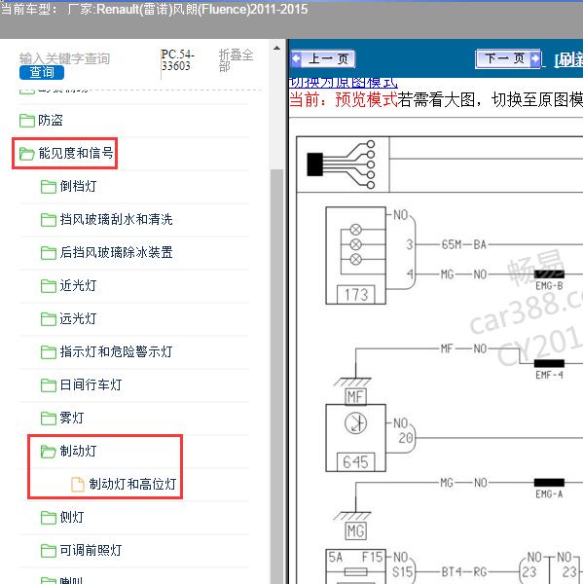Click the EMG-A connector label
The image size is (583, 584).
(x=549, y=494)
